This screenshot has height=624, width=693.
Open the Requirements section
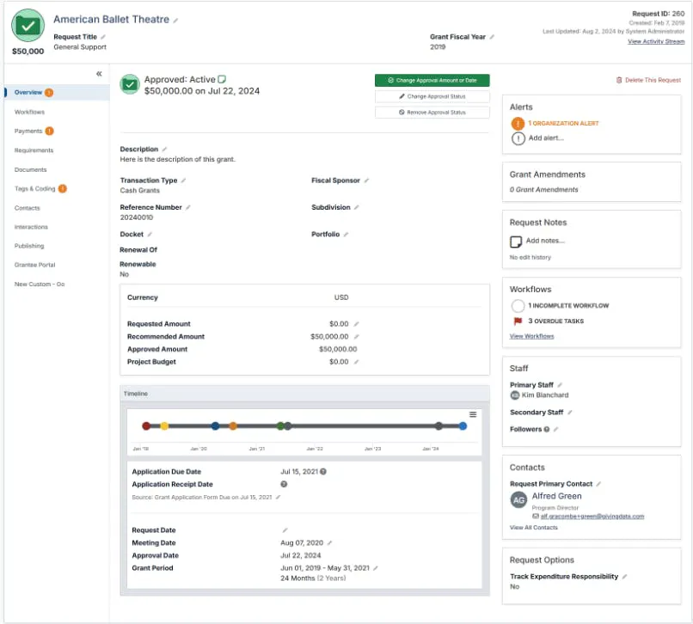(x=34, y=150)
